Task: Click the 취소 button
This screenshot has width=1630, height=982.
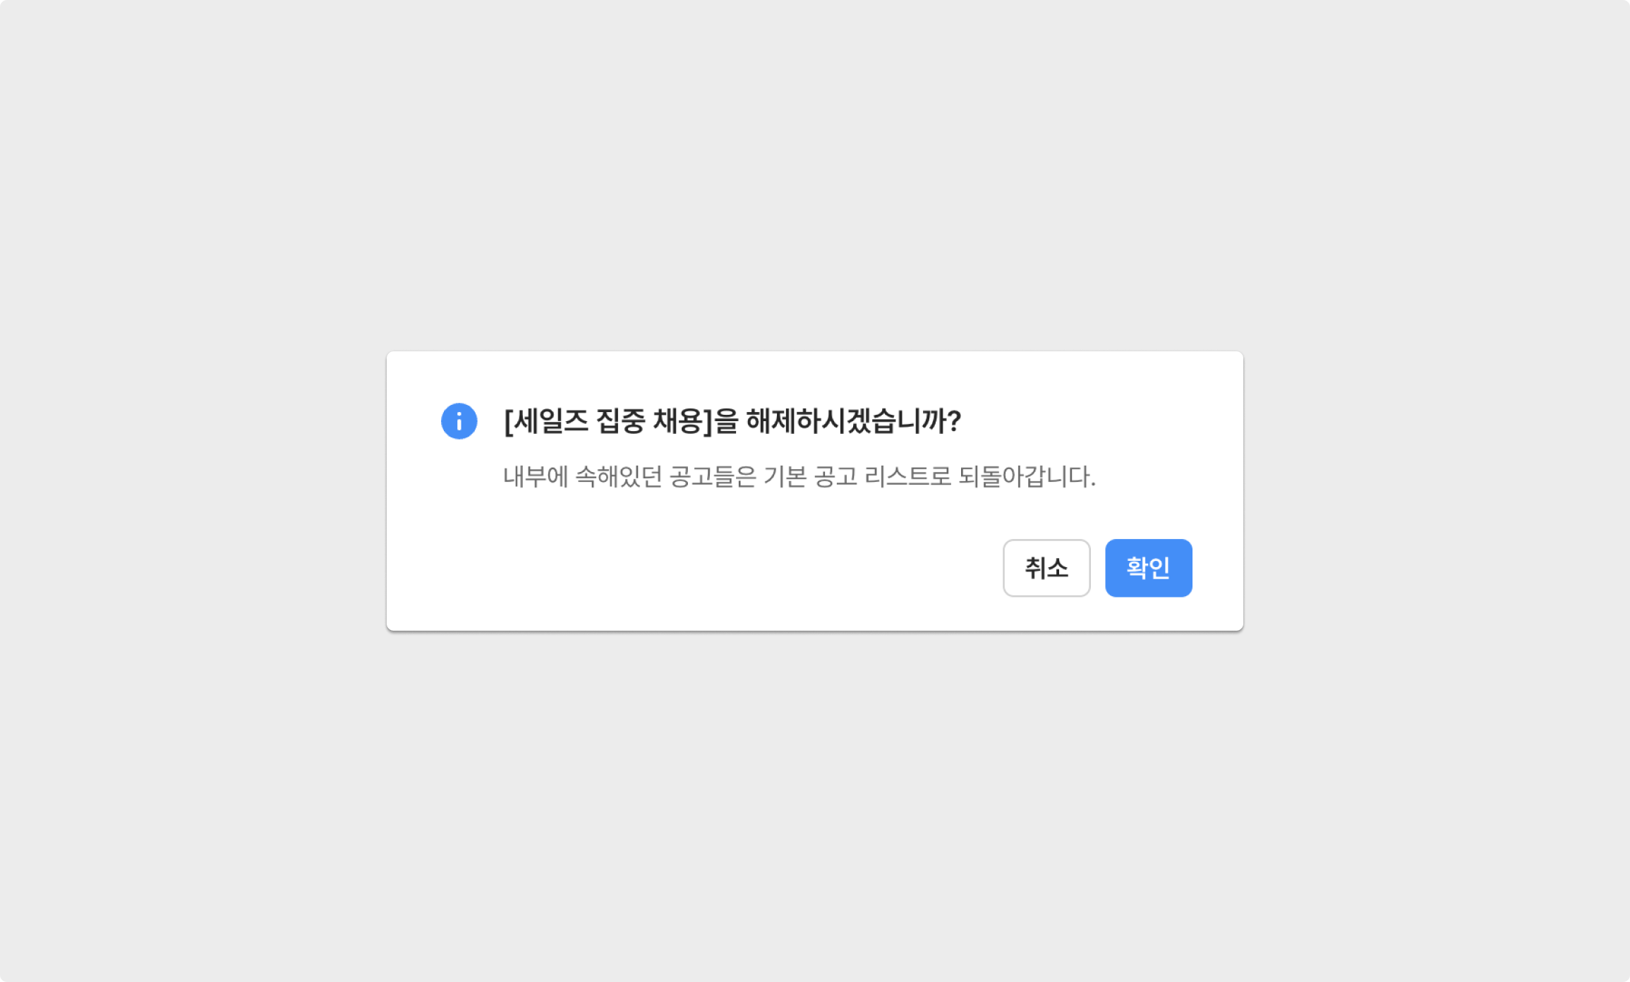Action: click(1046, 568)
